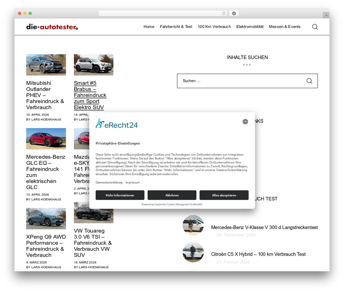The image size is (344, 292).
Task: Add a new browser tab
Action: (326, 15)
